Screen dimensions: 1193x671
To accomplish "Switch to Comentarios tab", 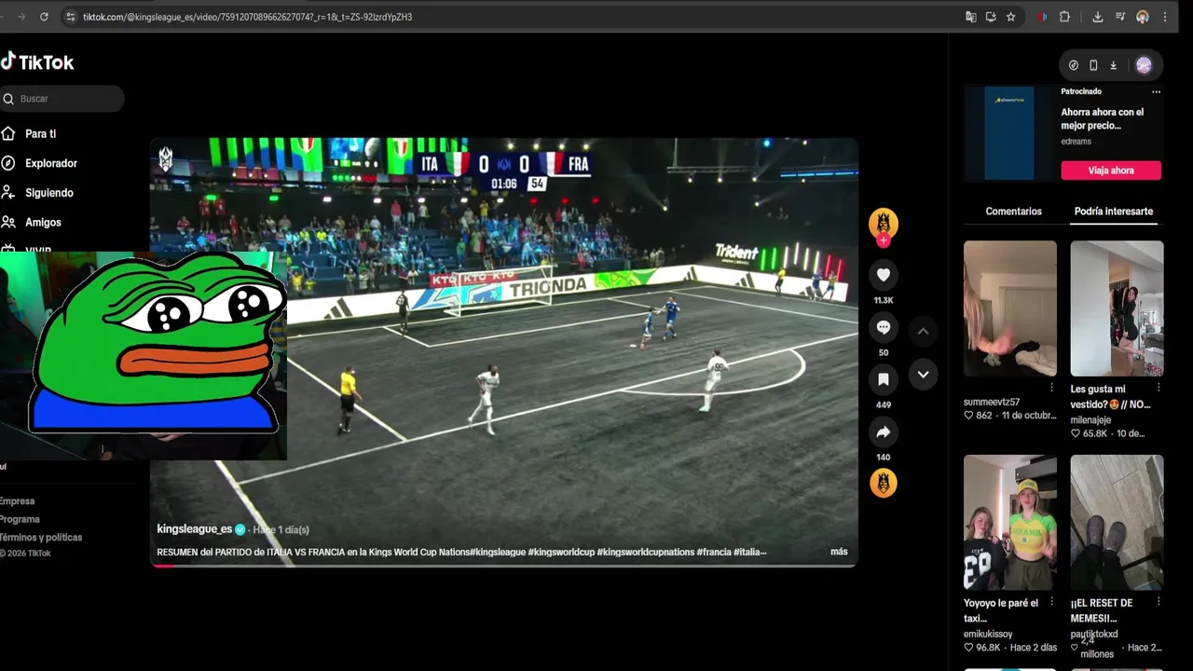I will (1013, 212).
